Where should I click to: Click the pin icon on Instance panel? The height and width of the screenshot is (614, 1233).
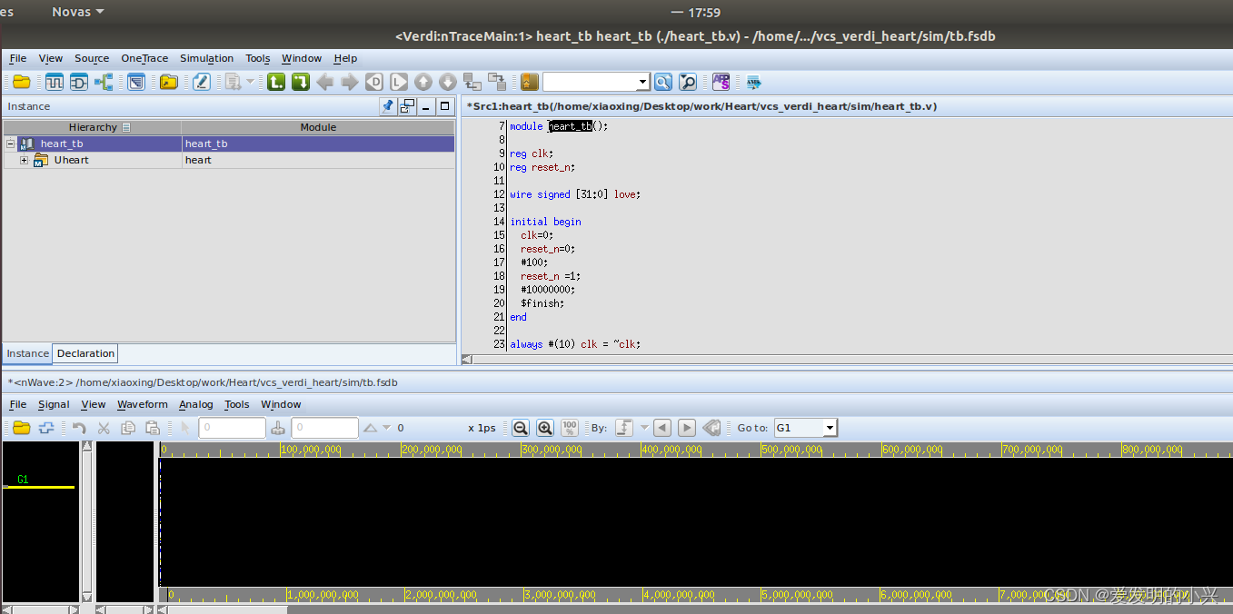388,106
